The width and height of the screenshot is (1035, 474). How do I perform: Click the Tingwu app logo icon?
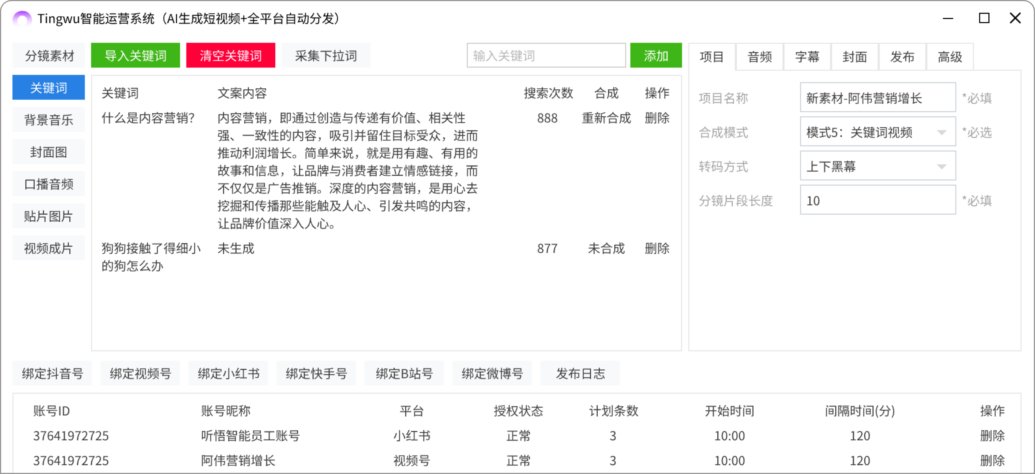(x=22, y=18)
